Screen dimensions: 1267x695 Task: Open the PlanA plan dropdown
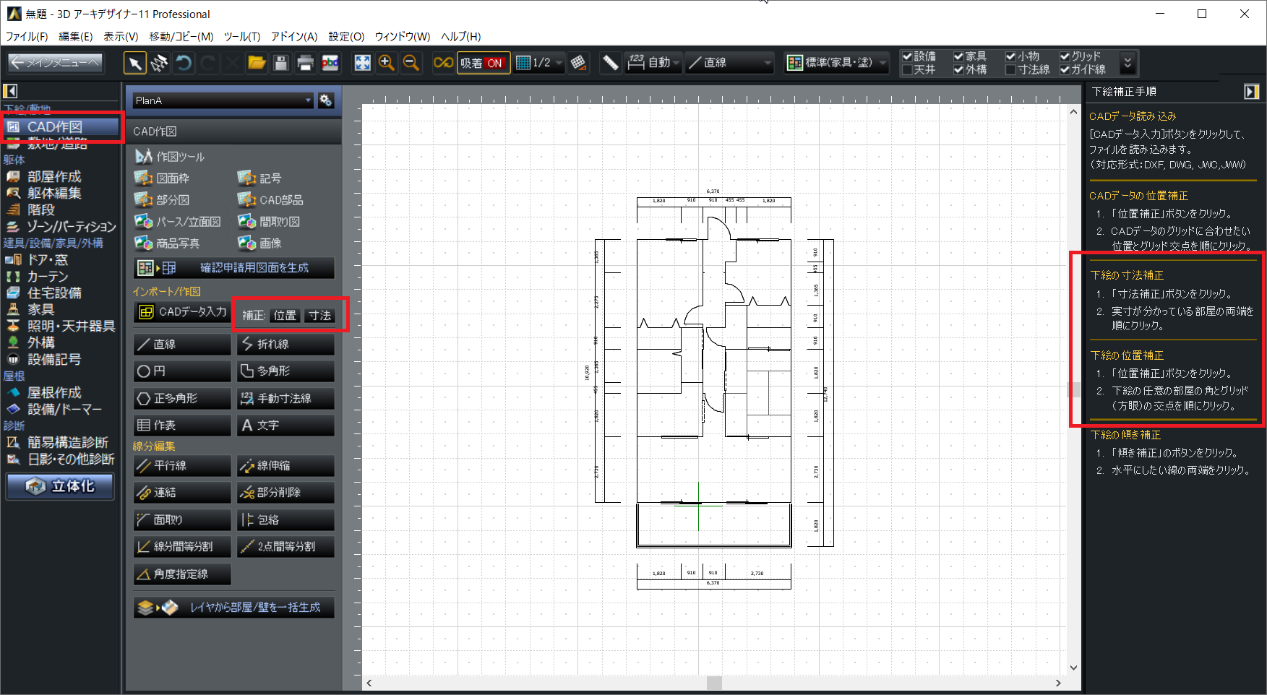tap(223, 100)
